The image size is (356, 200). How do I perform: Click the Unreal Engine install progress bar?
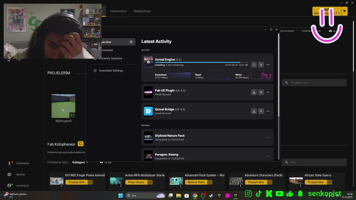pyautogui.click(x=201, y=62)
